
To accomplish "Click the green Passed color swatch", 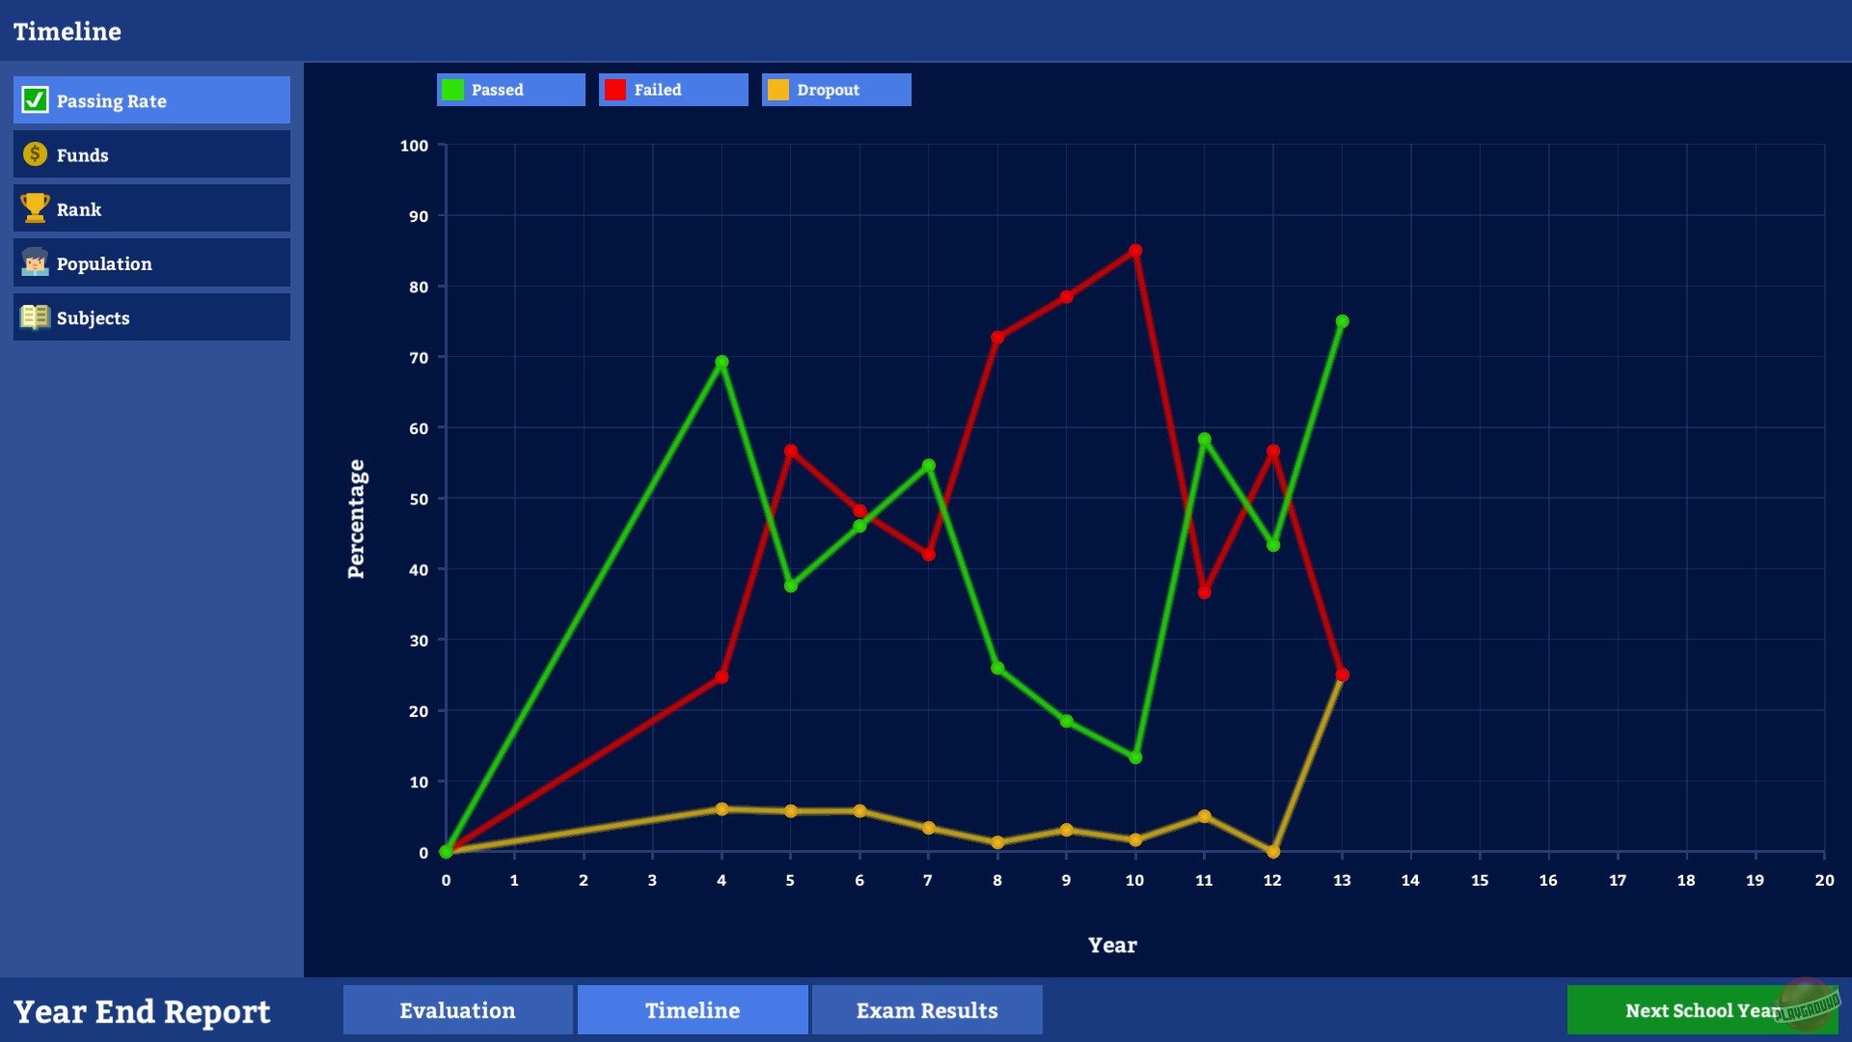I will (452, 90).
